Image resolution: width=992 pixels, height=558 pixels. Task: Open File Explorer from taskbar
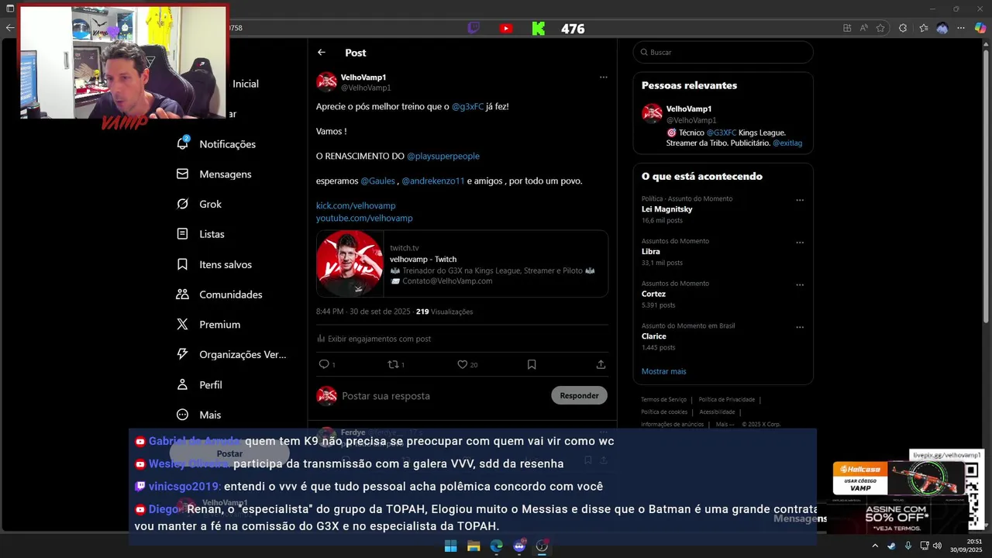pos(474,546)
